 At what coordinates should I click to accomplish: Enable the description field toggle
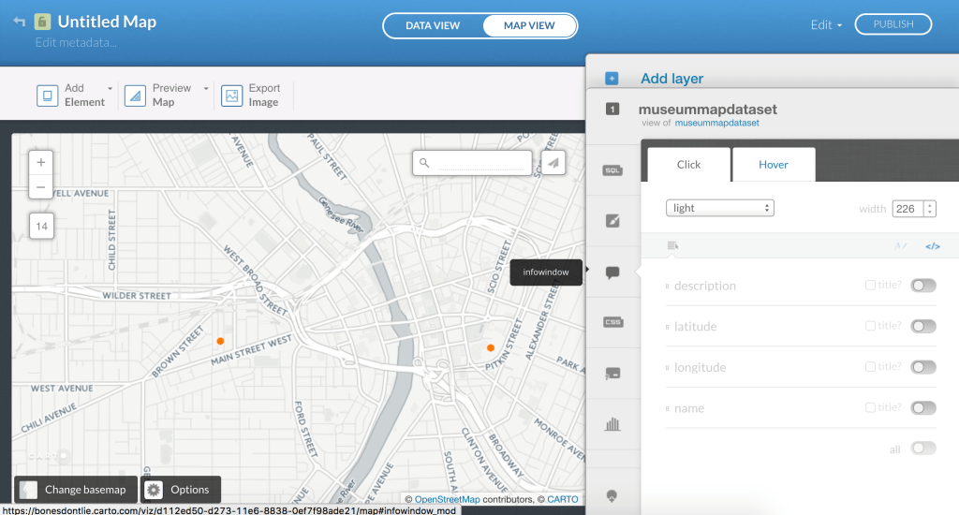(x=922, y=286)
